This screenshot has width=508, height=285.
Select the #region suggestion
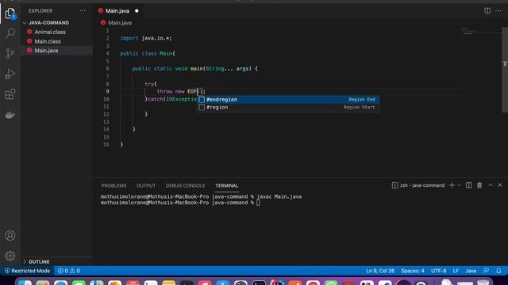[x=287, y=108]
